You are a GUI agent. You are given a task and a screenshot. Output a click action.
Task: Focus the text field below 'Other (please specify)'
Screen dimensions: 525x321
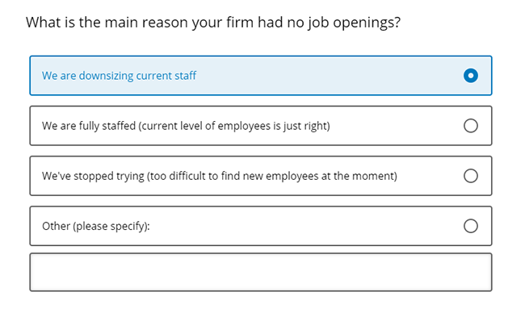(x=261, y=272)
